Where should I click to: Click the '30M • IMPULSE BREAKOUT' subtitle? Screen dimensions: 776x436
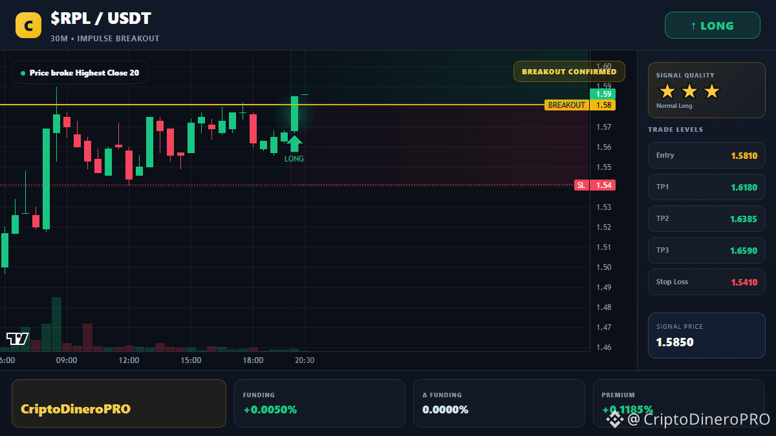click(105, 39)
